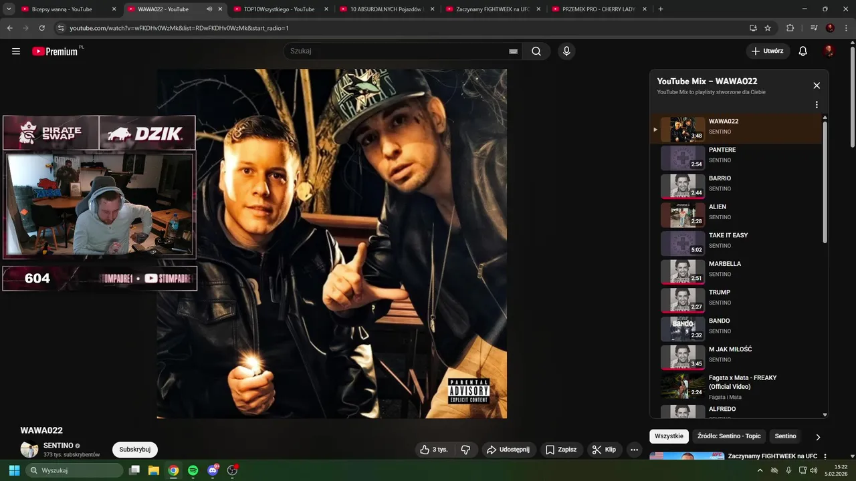Open Chrome extensions puzzle icon
The image size is (856, 481).
coord(790,28)
